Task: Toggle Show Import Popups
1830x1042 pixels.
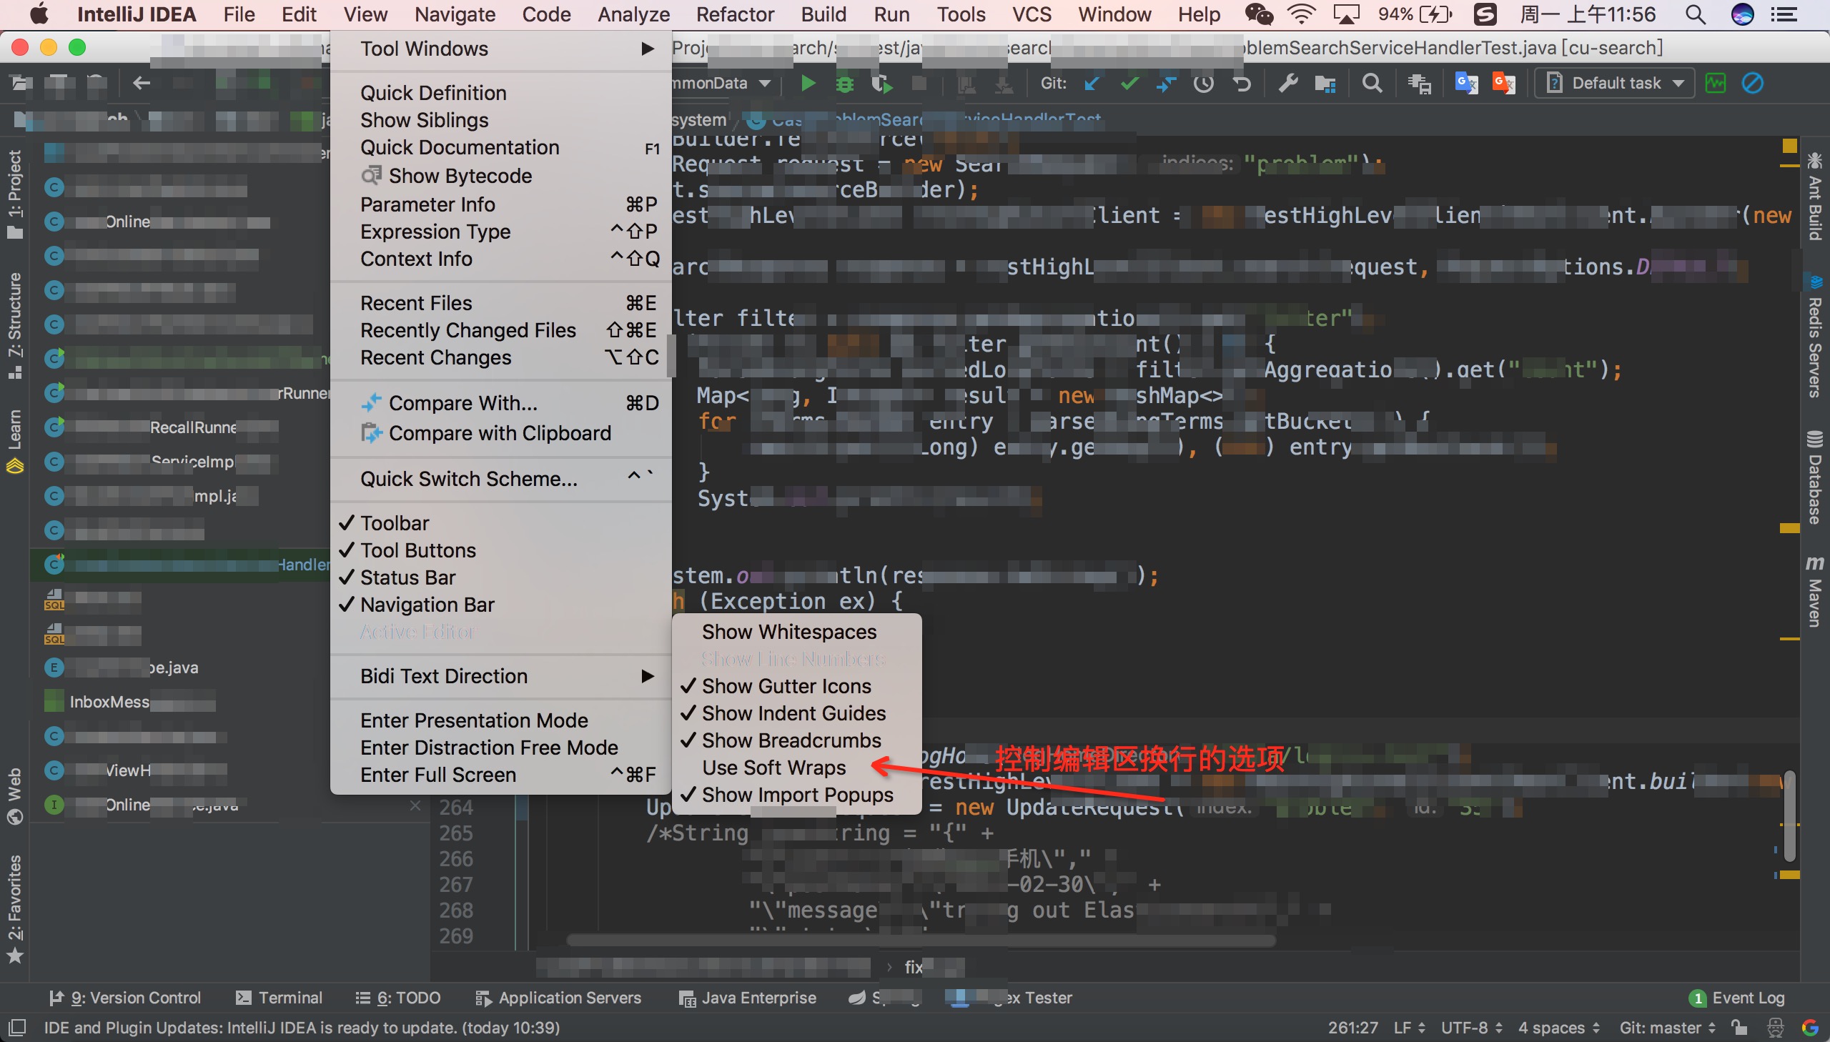Action: (796, 795)
